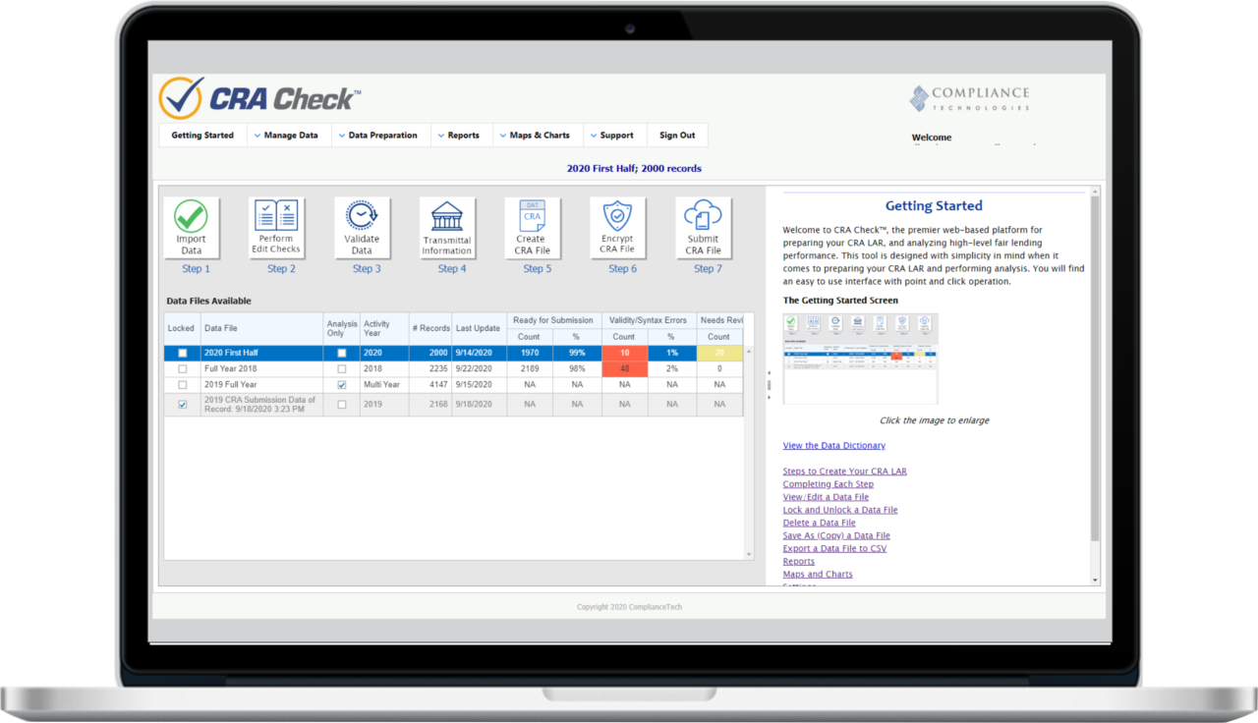Enable Analysis Only for Full Year 2018
The image size is (1258, 723).
coord(342,369)
